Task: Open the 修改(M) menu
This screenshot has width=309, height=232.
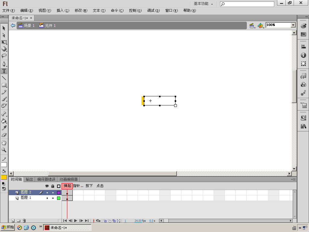Action: pyautogui.click(x=81, y=11)
